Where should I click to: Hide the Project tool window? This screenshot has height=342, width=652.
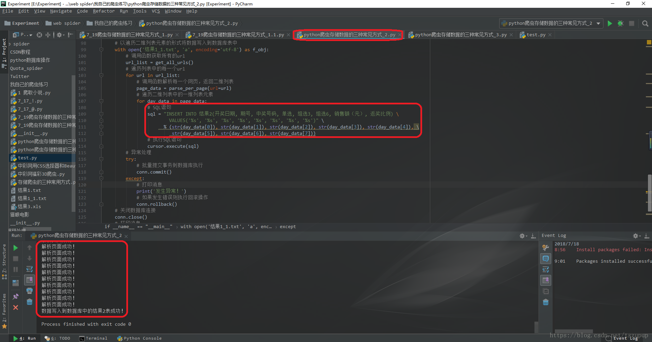70,35
